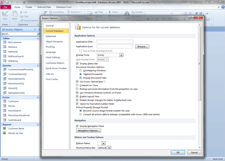Toggle Enable Layout View checkbox
Screen dimensions: 225x161
[x=77, y=97]
